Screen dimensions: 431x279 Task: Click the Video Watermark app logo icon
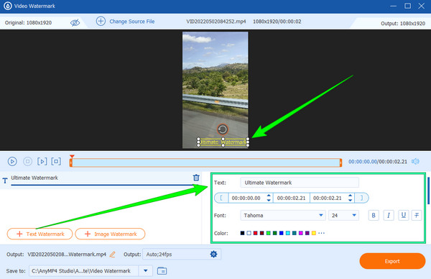(7, 6)
